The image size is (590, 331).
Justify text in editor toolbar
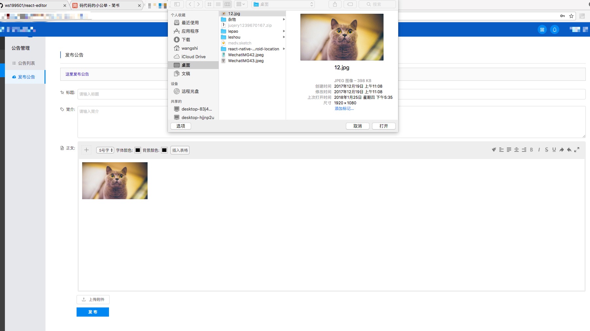click(x=509, y=150)
